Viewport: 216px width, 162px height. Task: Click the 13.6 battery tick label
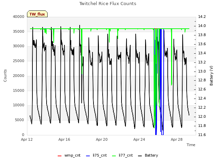click(202, 44)
